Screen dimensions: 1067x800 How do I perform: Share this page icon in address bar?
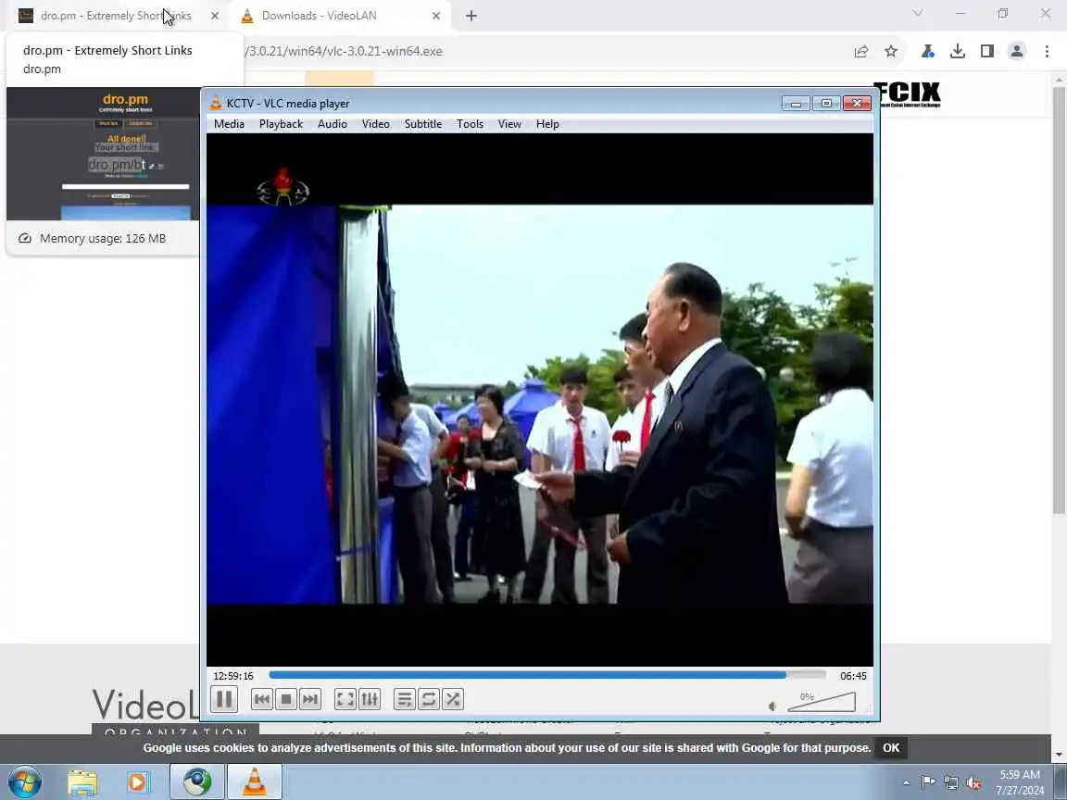[x=861, y=51]
